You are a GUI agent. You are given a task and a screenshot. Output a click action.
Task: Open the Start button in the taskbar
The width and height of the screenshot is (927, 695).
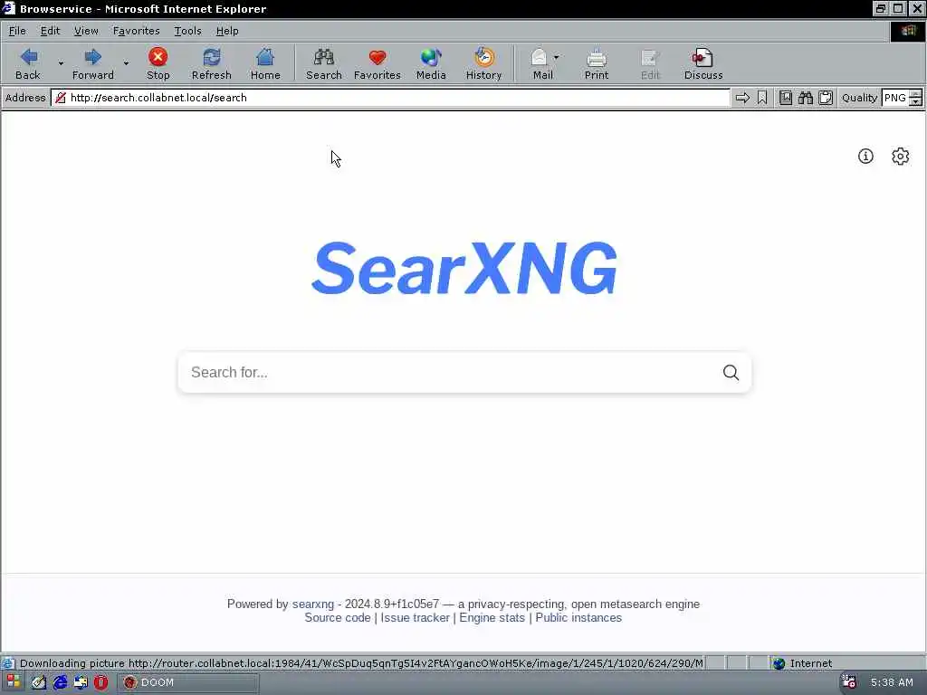coord(13,682)
